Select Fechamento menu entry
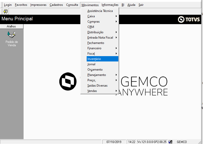The width and height of the screenshot is (203, 144). point(102,43)
